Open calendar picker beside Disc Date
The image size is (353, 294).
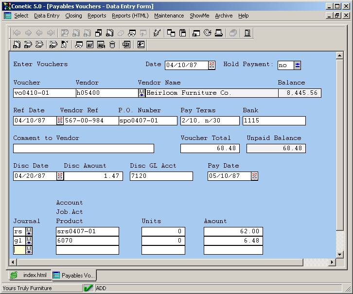point(60,176)
